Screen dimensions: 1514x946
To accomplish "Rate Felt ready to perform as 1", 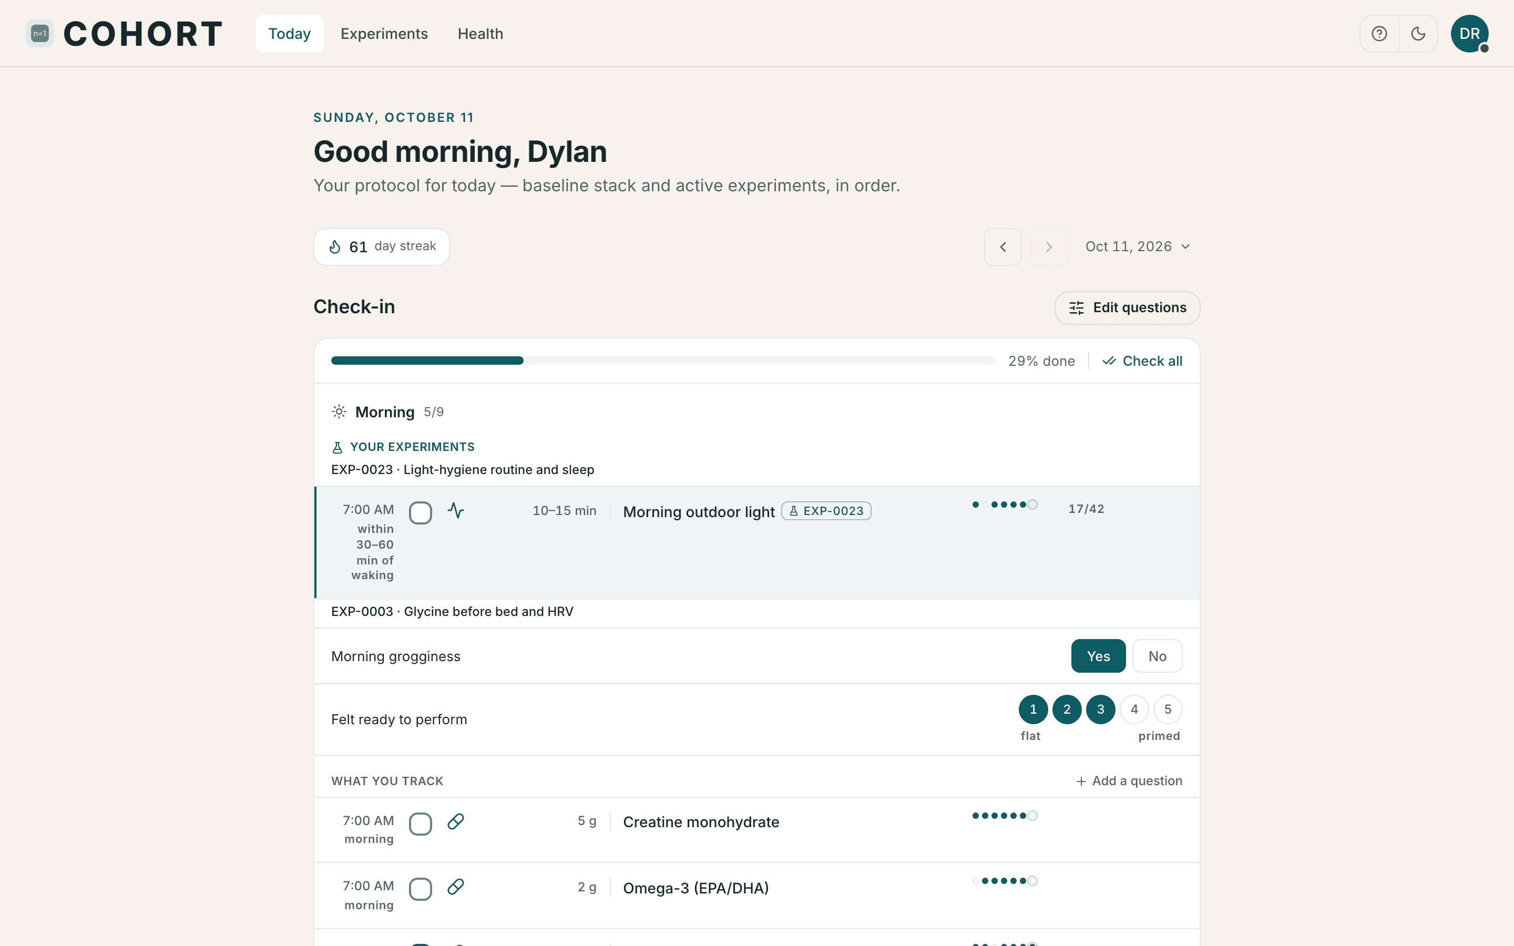I will click(1033, 709).
